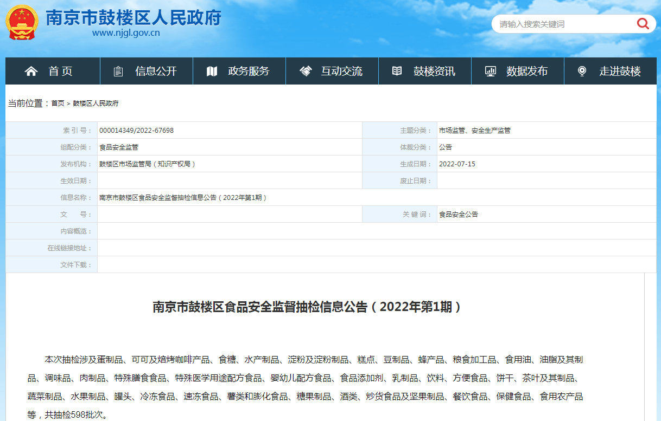
Task: Click the 体裁分类 field label
Action: coord(416,147)
